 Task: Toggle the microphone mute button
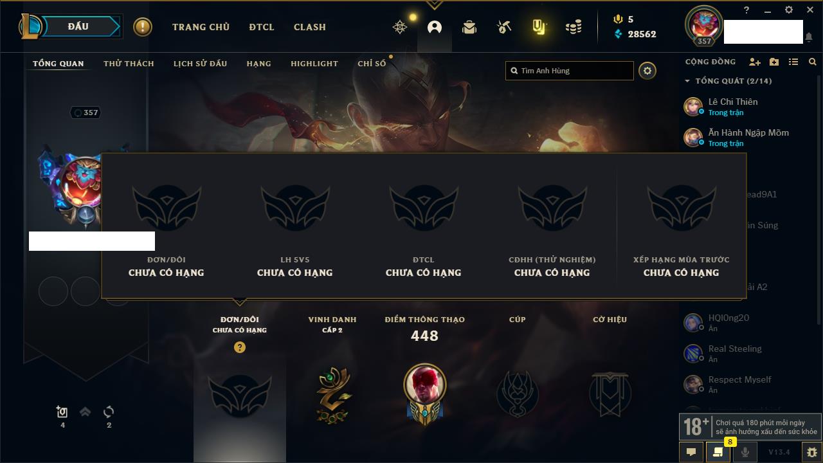[x=745, y=452]
